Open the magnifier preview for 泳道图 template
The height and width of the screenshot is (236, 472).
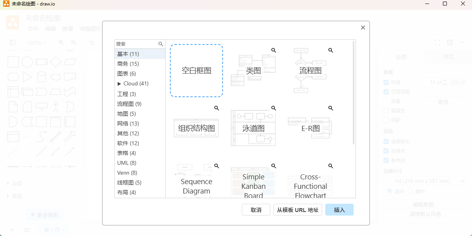click(273, 108)
